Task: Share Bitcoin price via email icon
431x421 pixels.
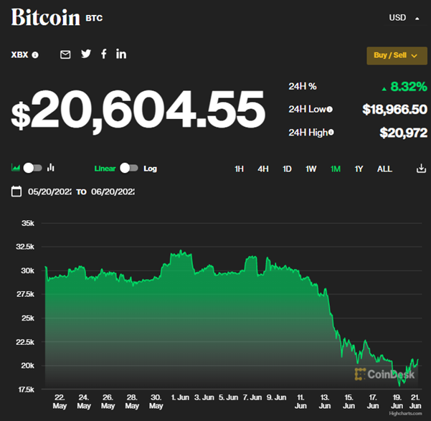Action: pyautogui.click(x=65, y=55)
